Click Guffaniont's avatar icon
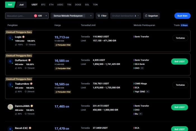Screen dimensions: 196x131 (x=10, y=61)
